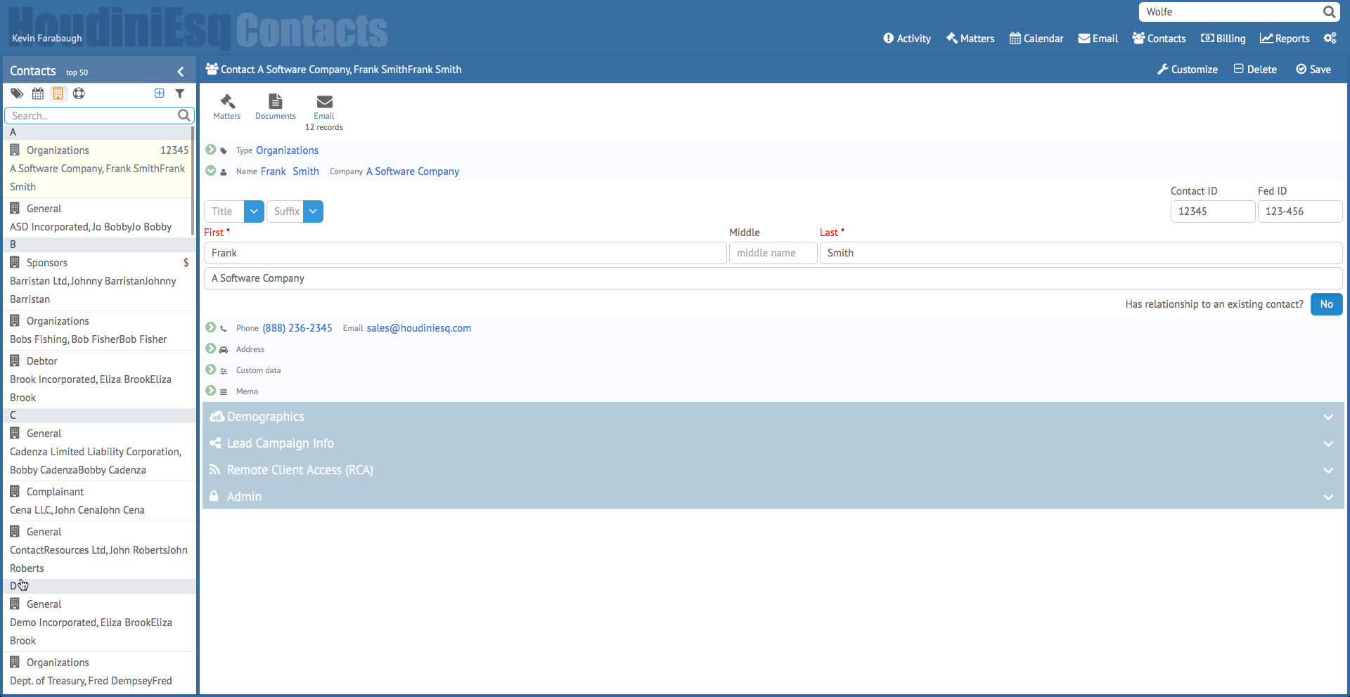1350x697 pixels.
Task: Collapse the Name row green arrow
Action: point(211,171)
